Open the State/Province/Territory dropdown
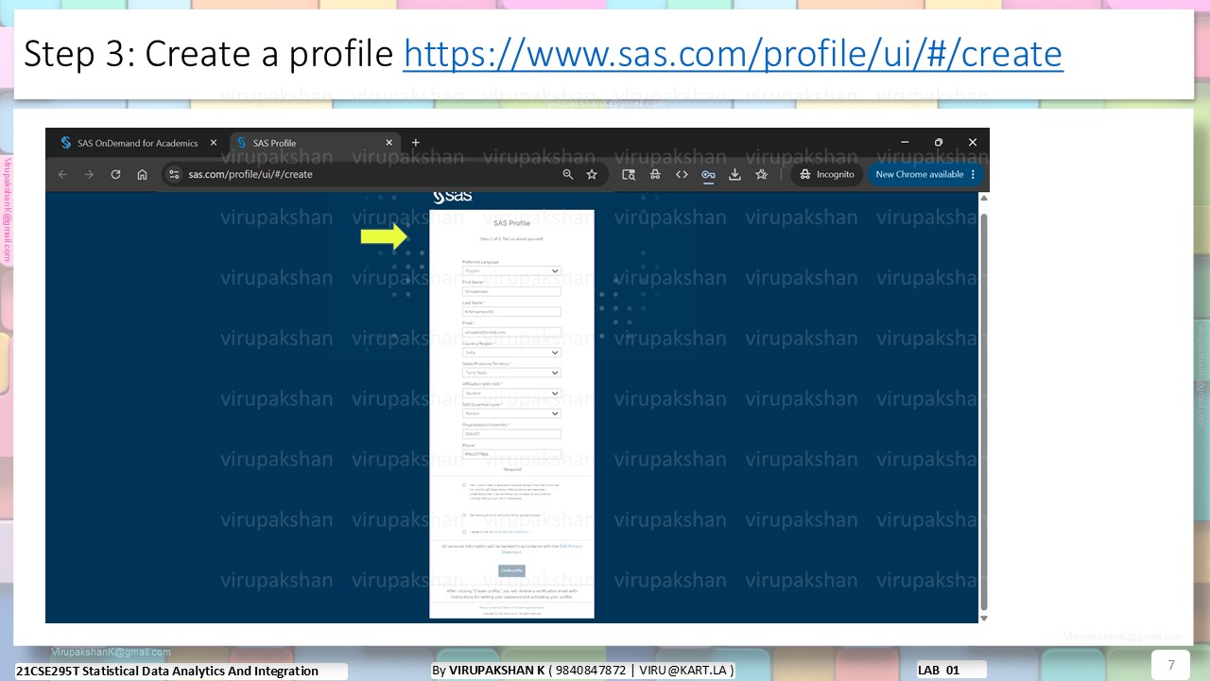Screen dimensions: 1210x681 (511, 373)
